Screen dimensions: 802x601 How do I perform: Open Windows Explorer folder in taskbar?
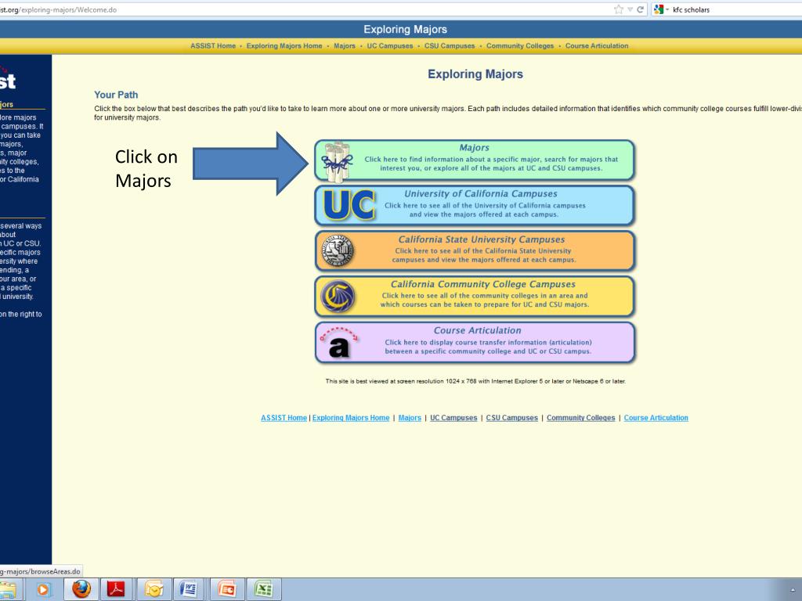pos(9,590)
